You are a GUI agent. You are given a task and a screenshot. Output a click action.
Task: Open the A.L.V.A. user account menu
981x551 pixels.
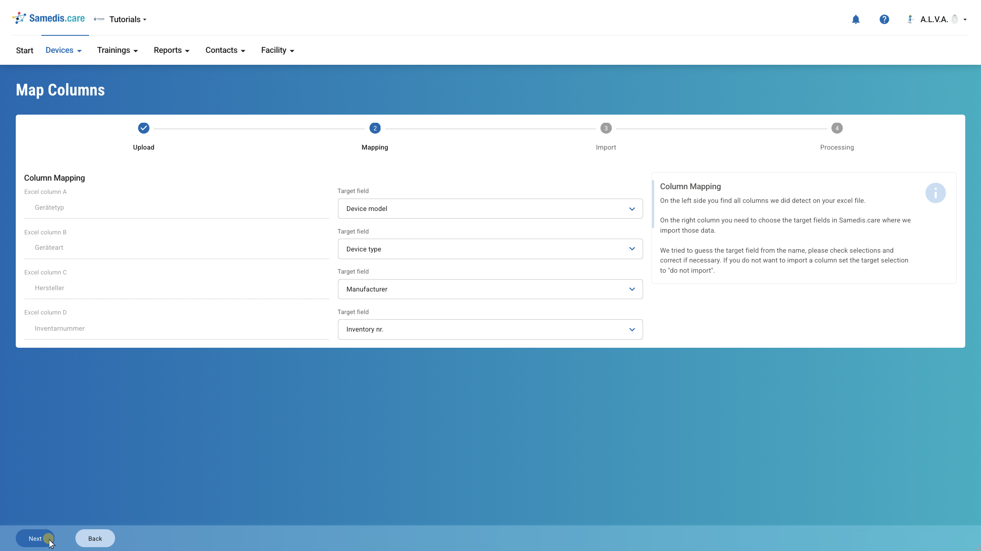tap(937, 20)
